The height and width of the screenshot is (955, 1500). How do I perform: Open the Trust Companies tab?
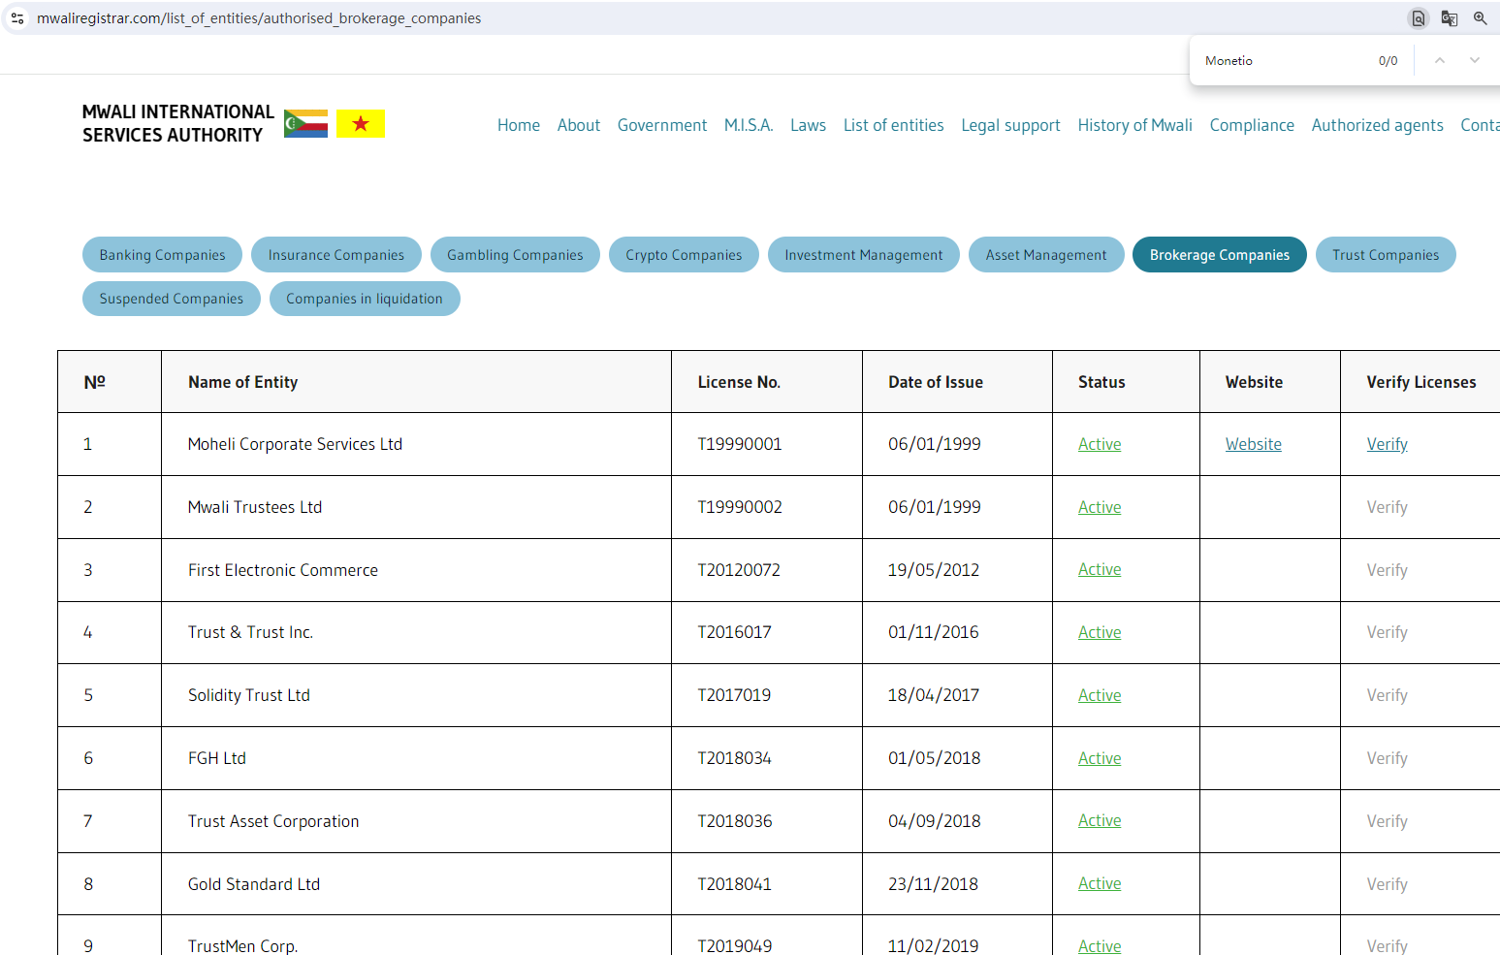click(x=1385, y=255)
